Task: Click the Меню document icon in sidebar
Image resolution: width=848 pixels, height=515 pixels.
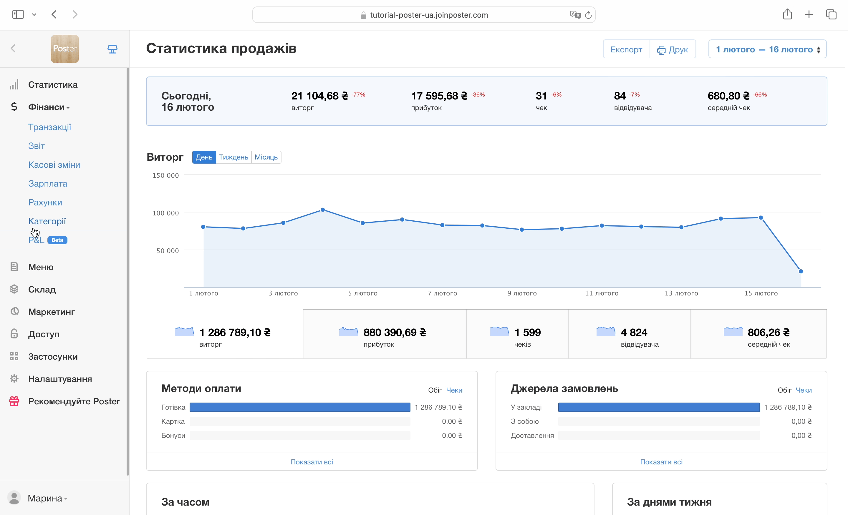Action: point(14,267)
